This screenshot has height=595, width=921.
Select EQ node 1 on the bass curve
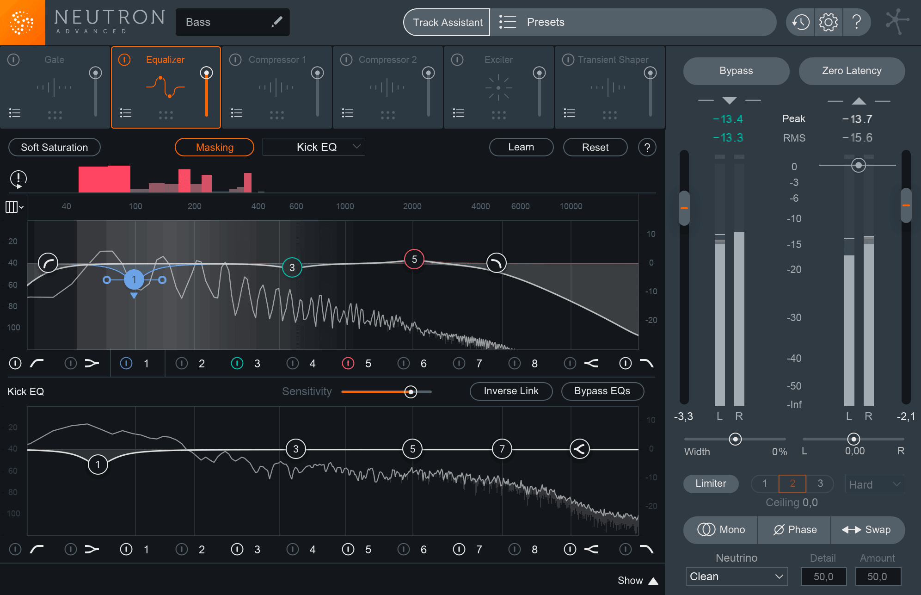134,279
